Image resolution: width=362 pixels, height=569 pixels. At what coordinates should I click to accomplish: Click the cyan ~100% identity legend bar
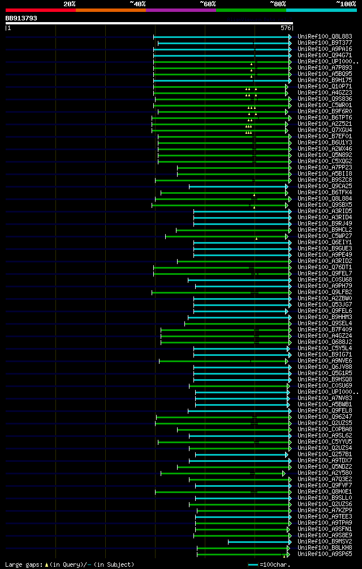321,10
